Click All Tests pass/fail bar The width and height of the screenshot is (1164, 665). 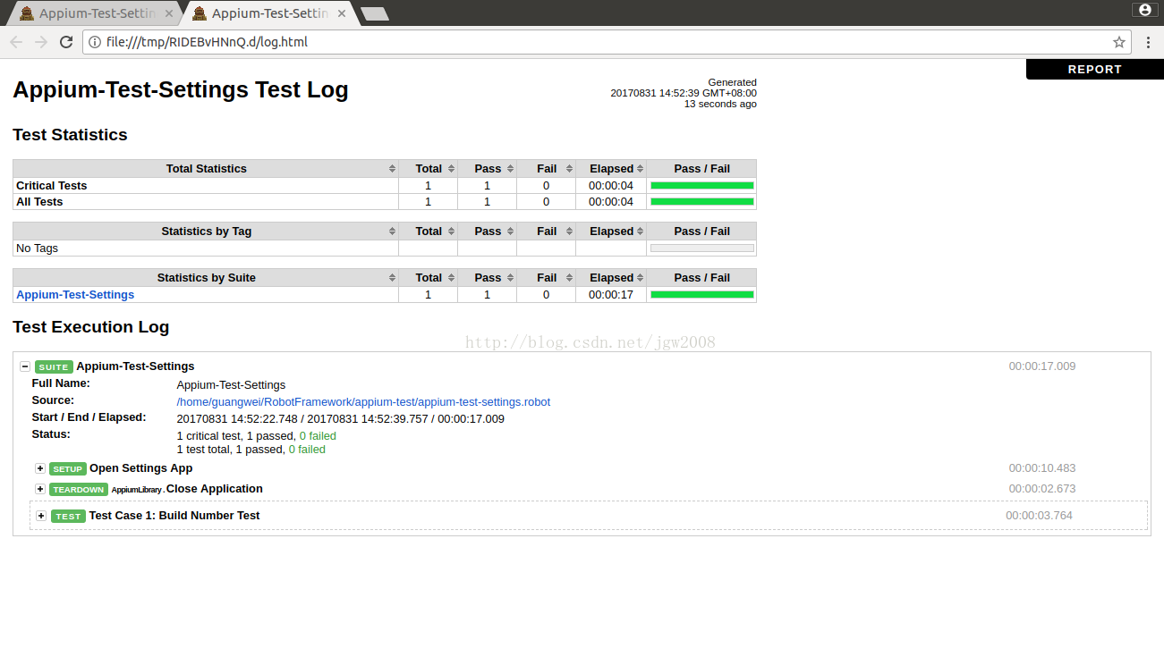[701, 201]
